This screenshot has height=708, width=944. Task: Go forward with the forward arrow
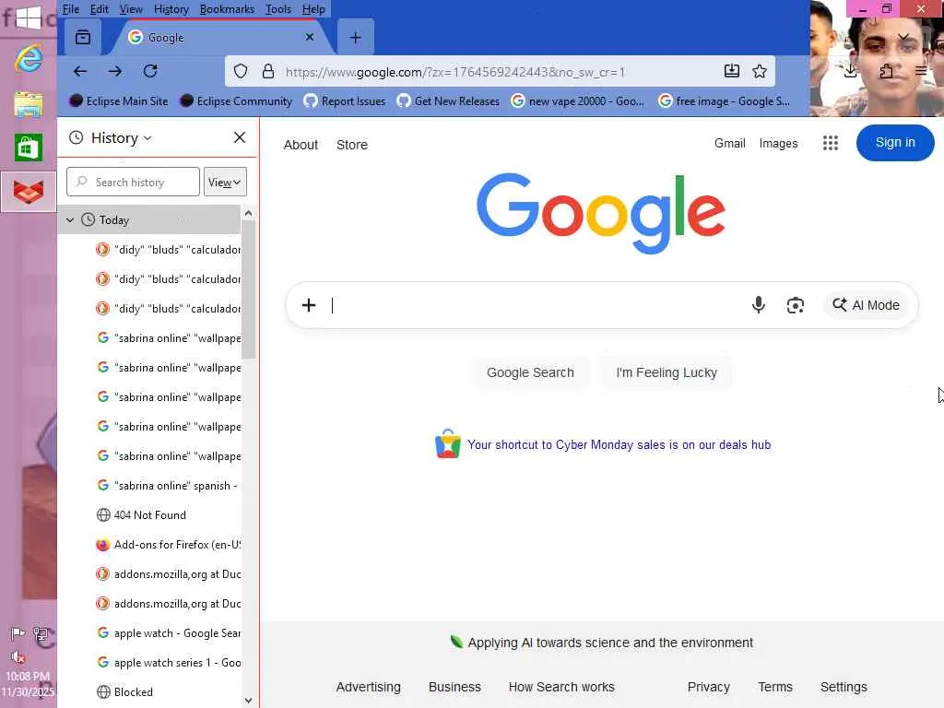point(115,72)
